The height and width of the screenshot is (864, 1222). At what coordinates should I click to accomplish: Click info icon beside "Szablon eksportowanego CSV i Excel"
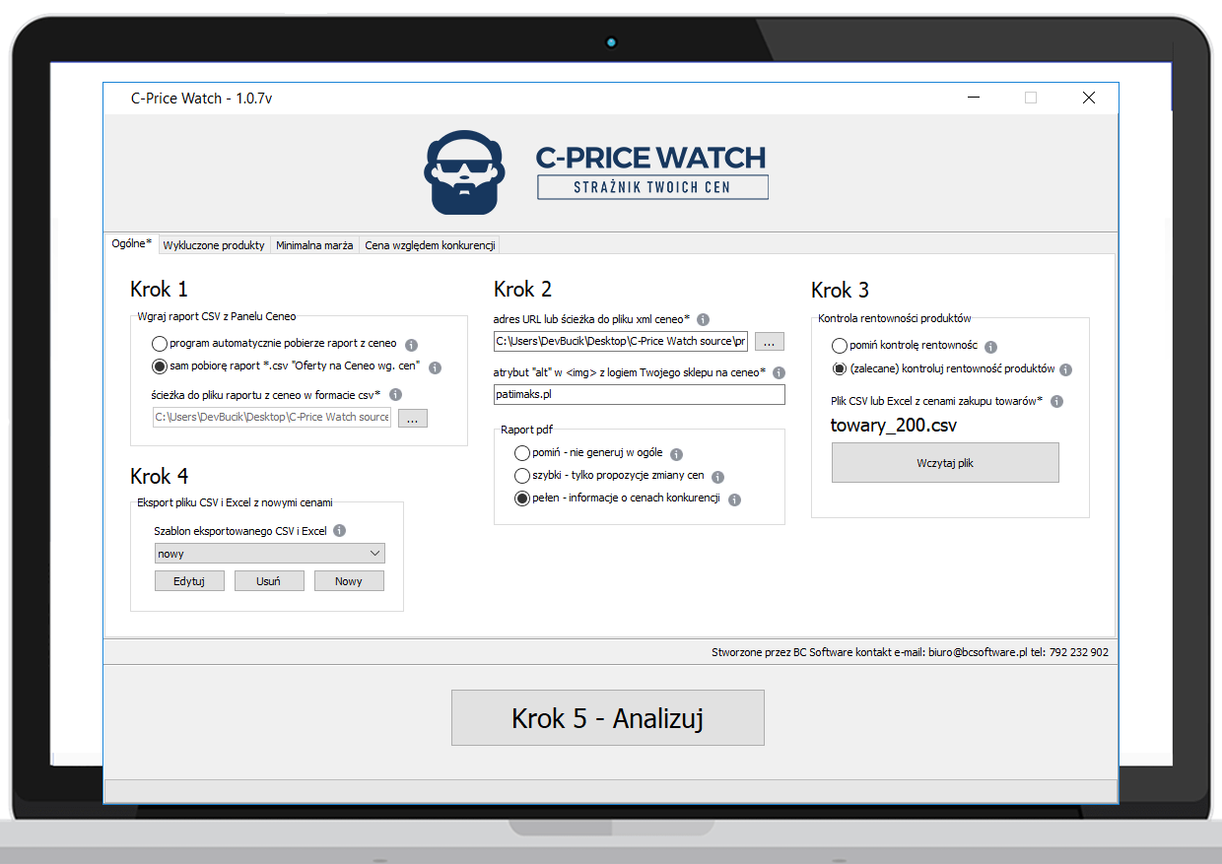[x=340, y=530]
